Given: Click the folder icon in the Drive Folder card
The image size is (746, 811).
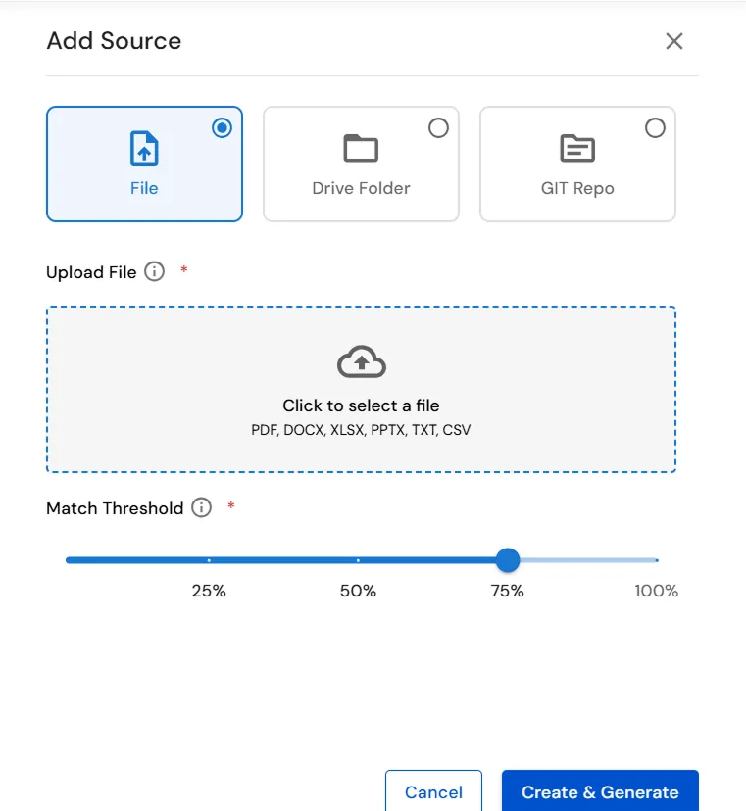Looking at the screenshot, I should (x=361, y=148).
